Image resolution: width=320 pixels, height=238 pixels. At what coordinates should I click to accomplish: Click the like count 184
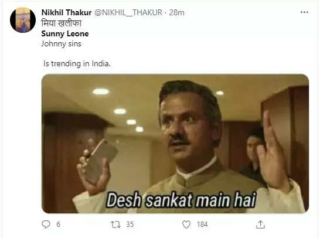click(x=202, y=225)
